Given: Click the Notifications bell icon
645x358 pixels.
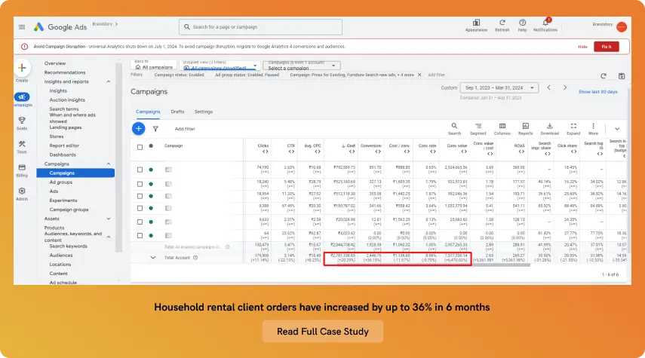Looking at the screenshot, I should (545, 24).
